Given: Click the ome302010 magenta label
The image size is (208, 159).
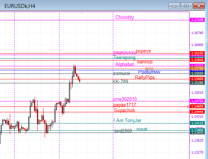Looking at the screenshot, I should click(125, 99).
